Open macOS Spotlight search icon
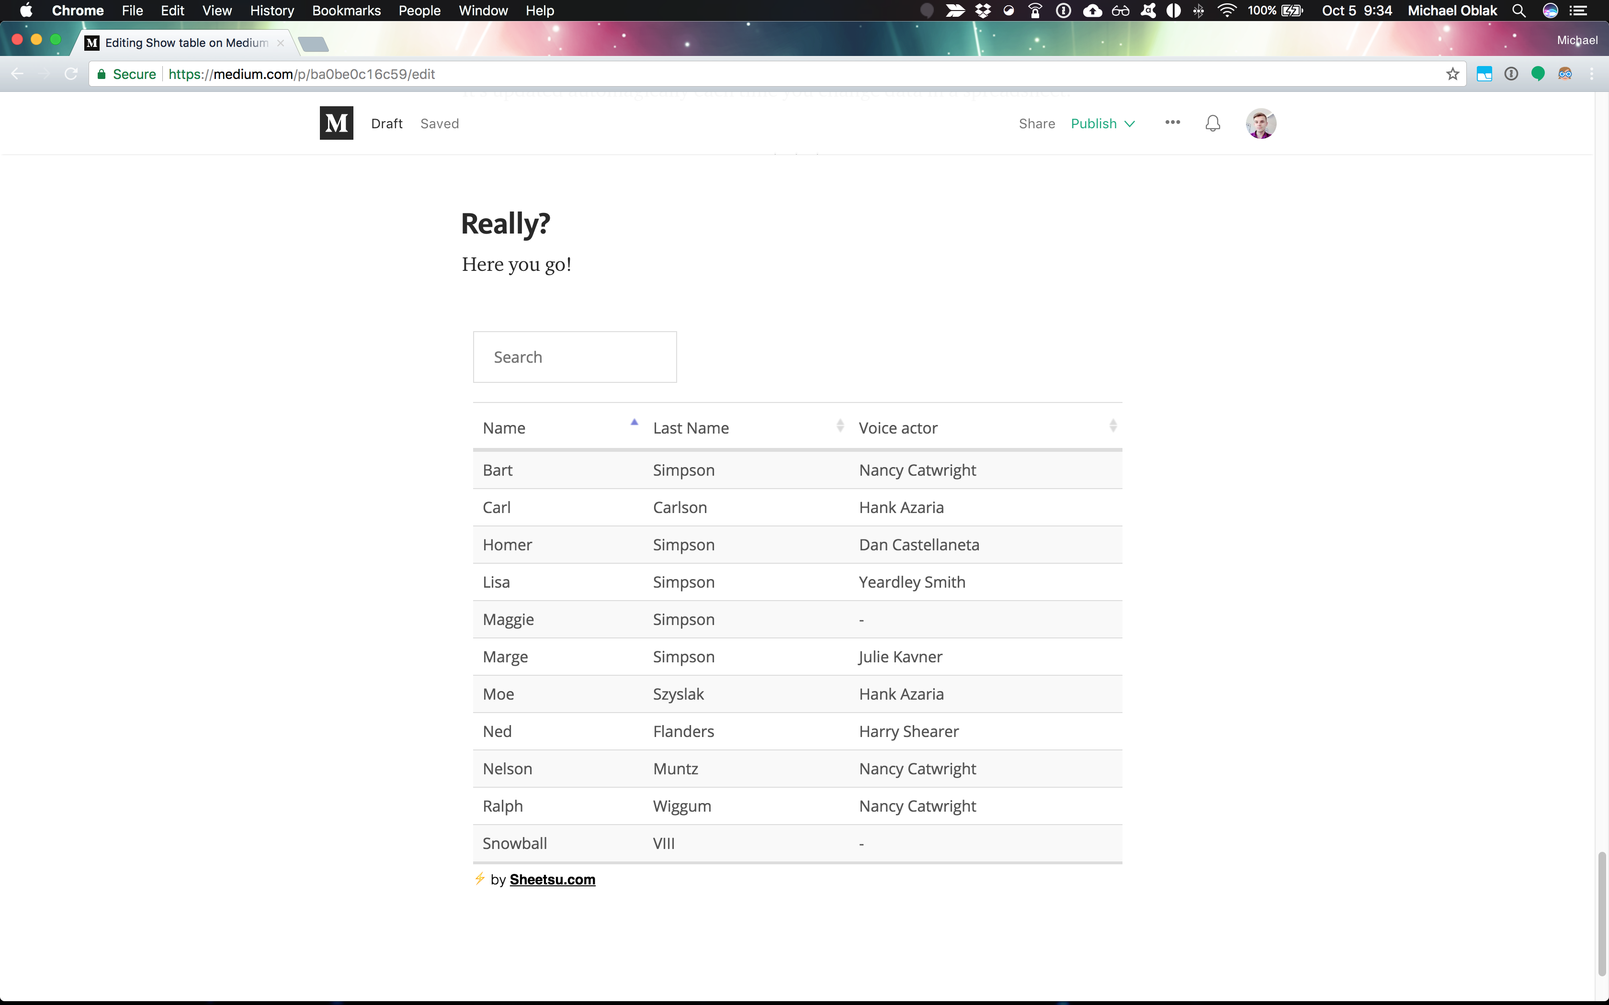 click(1518, 11)
